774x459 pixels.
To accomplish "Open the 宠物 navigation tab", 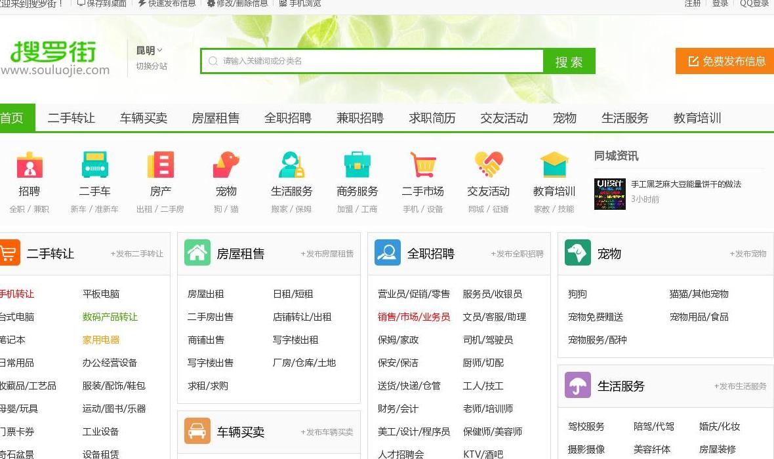I will tap(565, 118).
